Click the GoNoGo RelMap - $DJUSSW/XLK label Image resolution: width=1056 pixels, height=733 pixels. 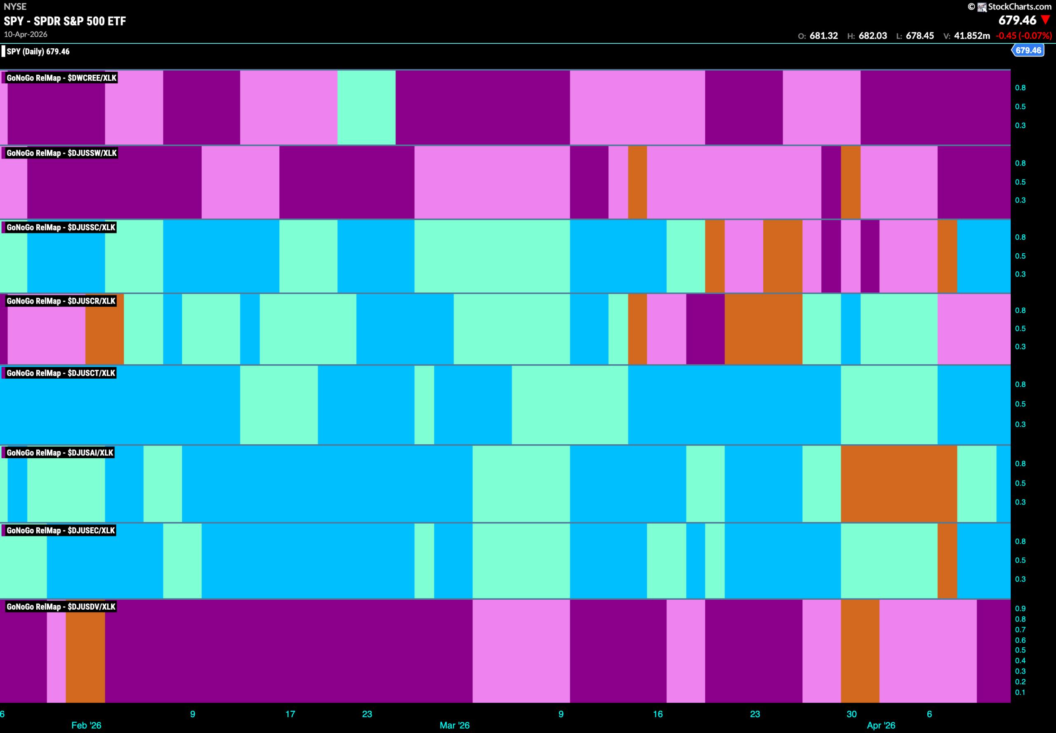point(61,153)
